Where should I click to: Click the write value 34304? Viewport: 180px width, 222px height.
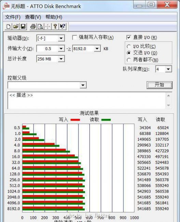point(145,128)
